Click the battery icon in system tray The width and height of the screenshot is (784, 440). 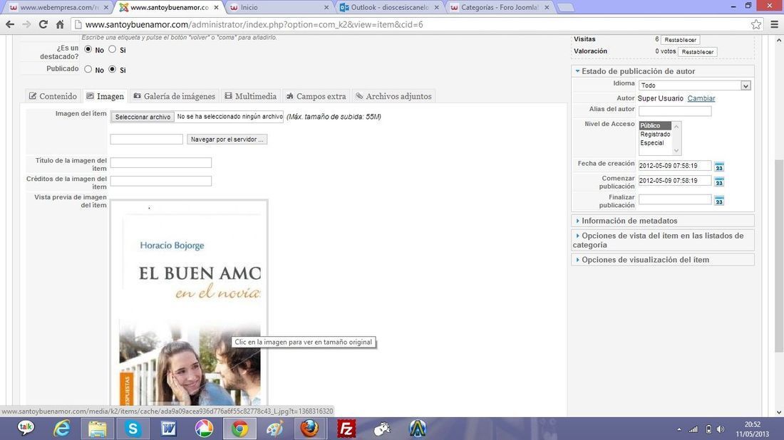pyautogui.click(x=708, y=429)
